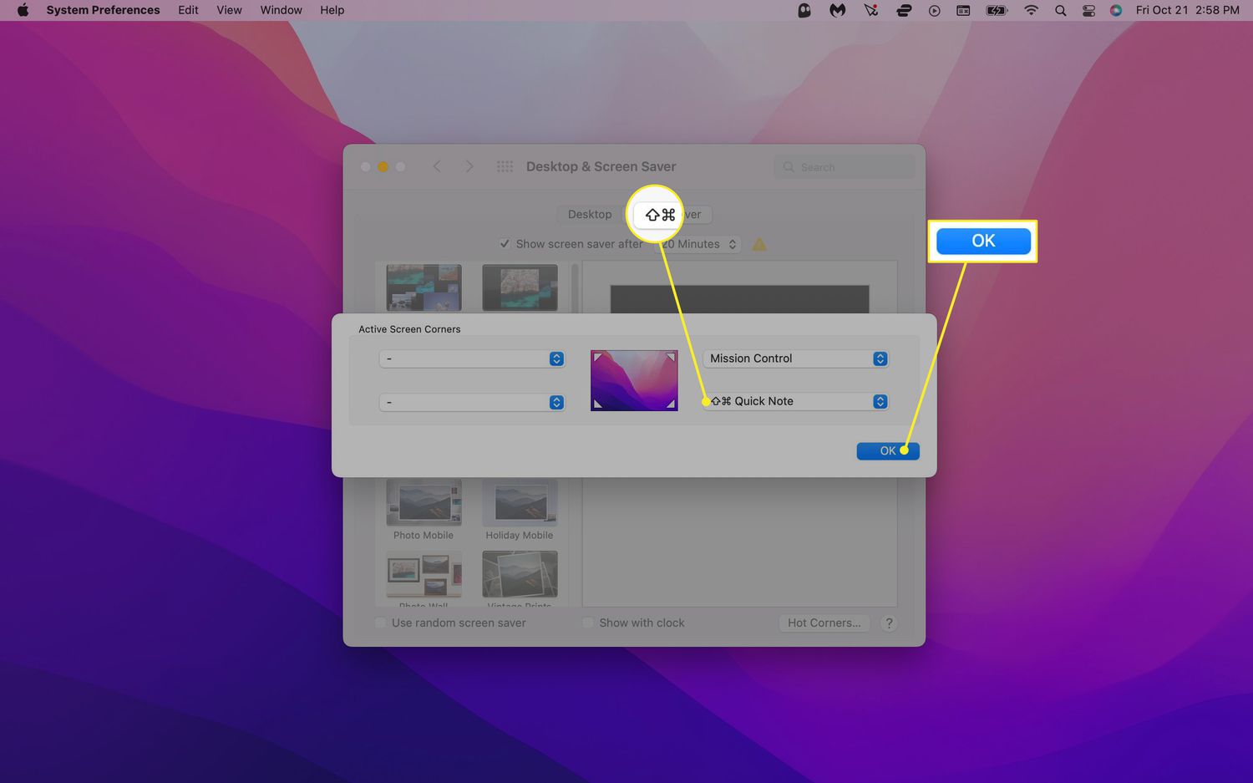Select the Holiday Mobile screen saver
1253x783 pixels.
click(x=520, y=510)
